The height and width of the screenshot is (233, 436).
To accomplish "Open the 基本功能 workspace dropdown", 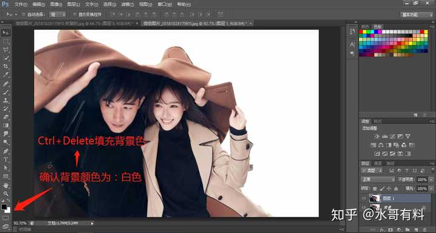I will point(416,15).
